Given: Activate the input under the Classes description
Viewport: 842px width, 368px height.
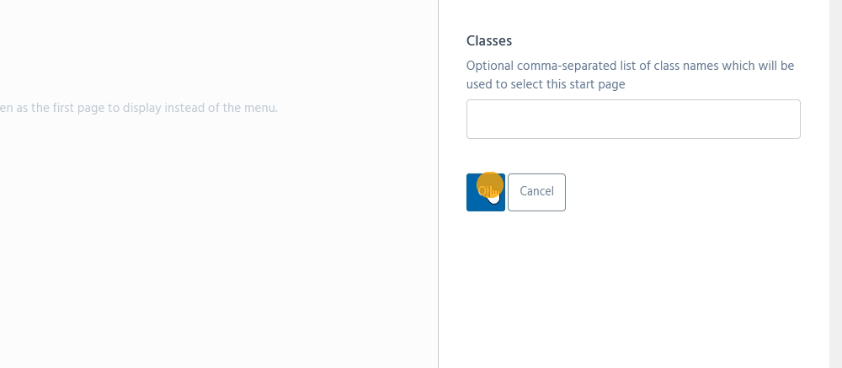Looking at the screenshot, I should [633, 120].
